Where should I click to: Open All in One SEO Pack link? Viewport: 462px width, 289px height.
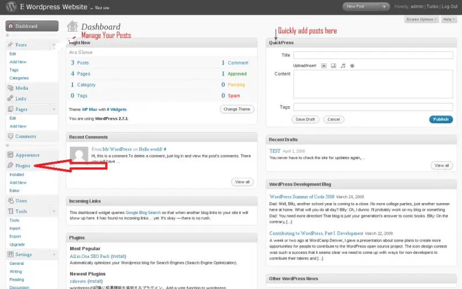point(90,256)
